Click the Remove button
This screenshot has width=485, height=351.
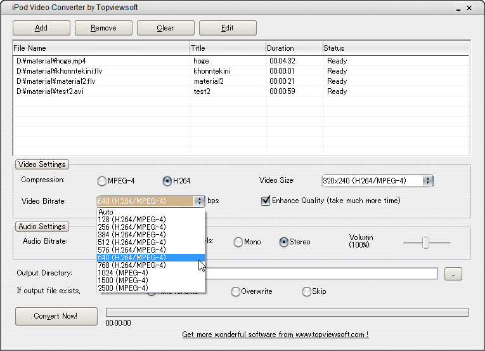pyautogui.click(x=103, y=28)
